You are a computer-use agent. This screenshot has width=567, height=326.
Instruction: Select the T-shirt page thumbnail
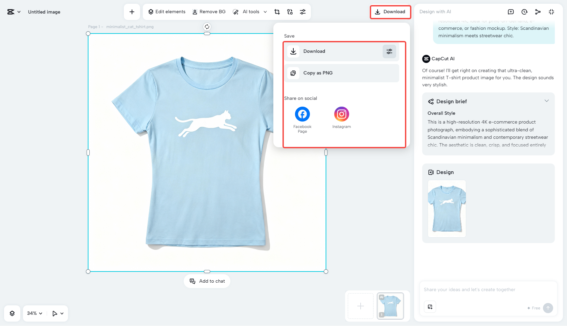(x=390, y=306)
